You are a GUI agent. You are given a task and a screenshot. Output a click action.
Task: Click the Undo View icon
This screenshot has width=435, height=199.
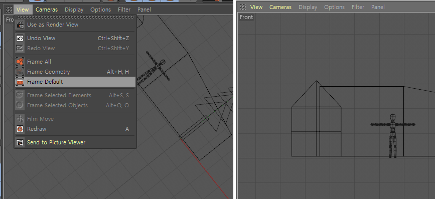pyautogui.click(x=20, y=38)
